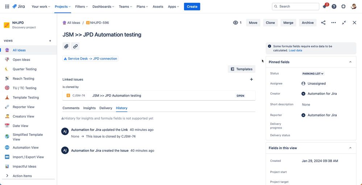Image resolution: width=362 pixels, height=185 pixels.
Task: Collapse the idea panel with shrink icon
Action: click(x=344, y=22)
